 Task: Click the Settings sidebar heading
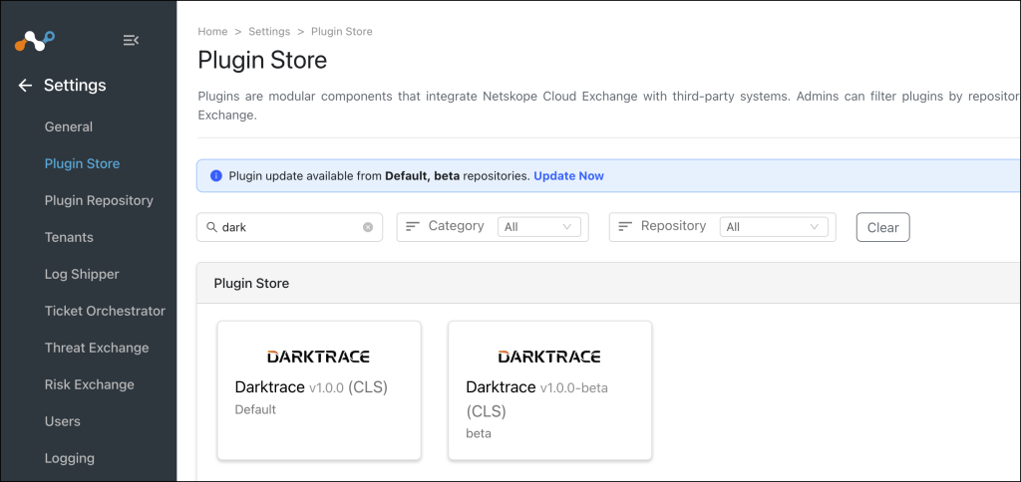pyautogui.click(x=75, y=86)
